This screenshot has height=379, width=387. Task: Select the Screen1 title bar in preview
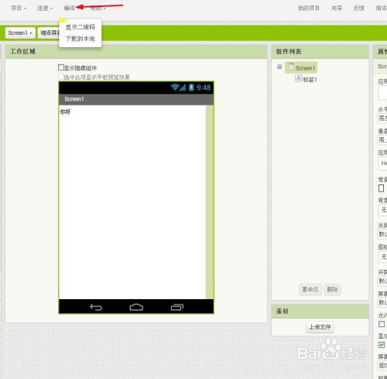[x=136, y=99]
